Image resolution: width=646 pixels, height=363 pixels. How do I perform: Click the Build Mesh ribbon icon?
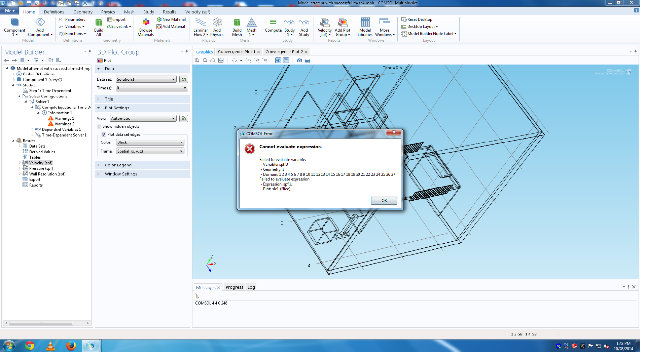[237, 27]
